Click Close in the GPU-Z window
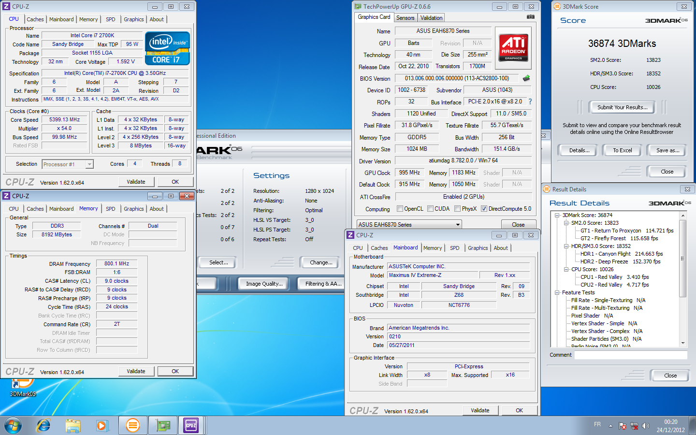This screenshot has height=435, width=696. (518, 225)
